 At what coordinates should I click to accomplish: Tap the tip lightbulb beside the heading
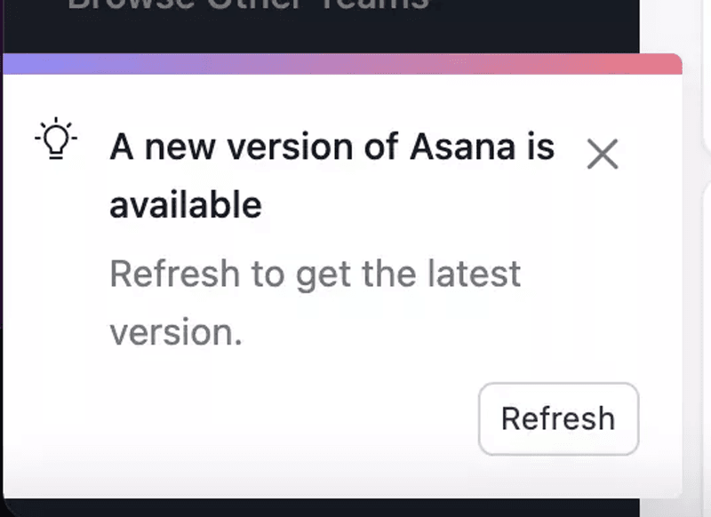(56, 139)
